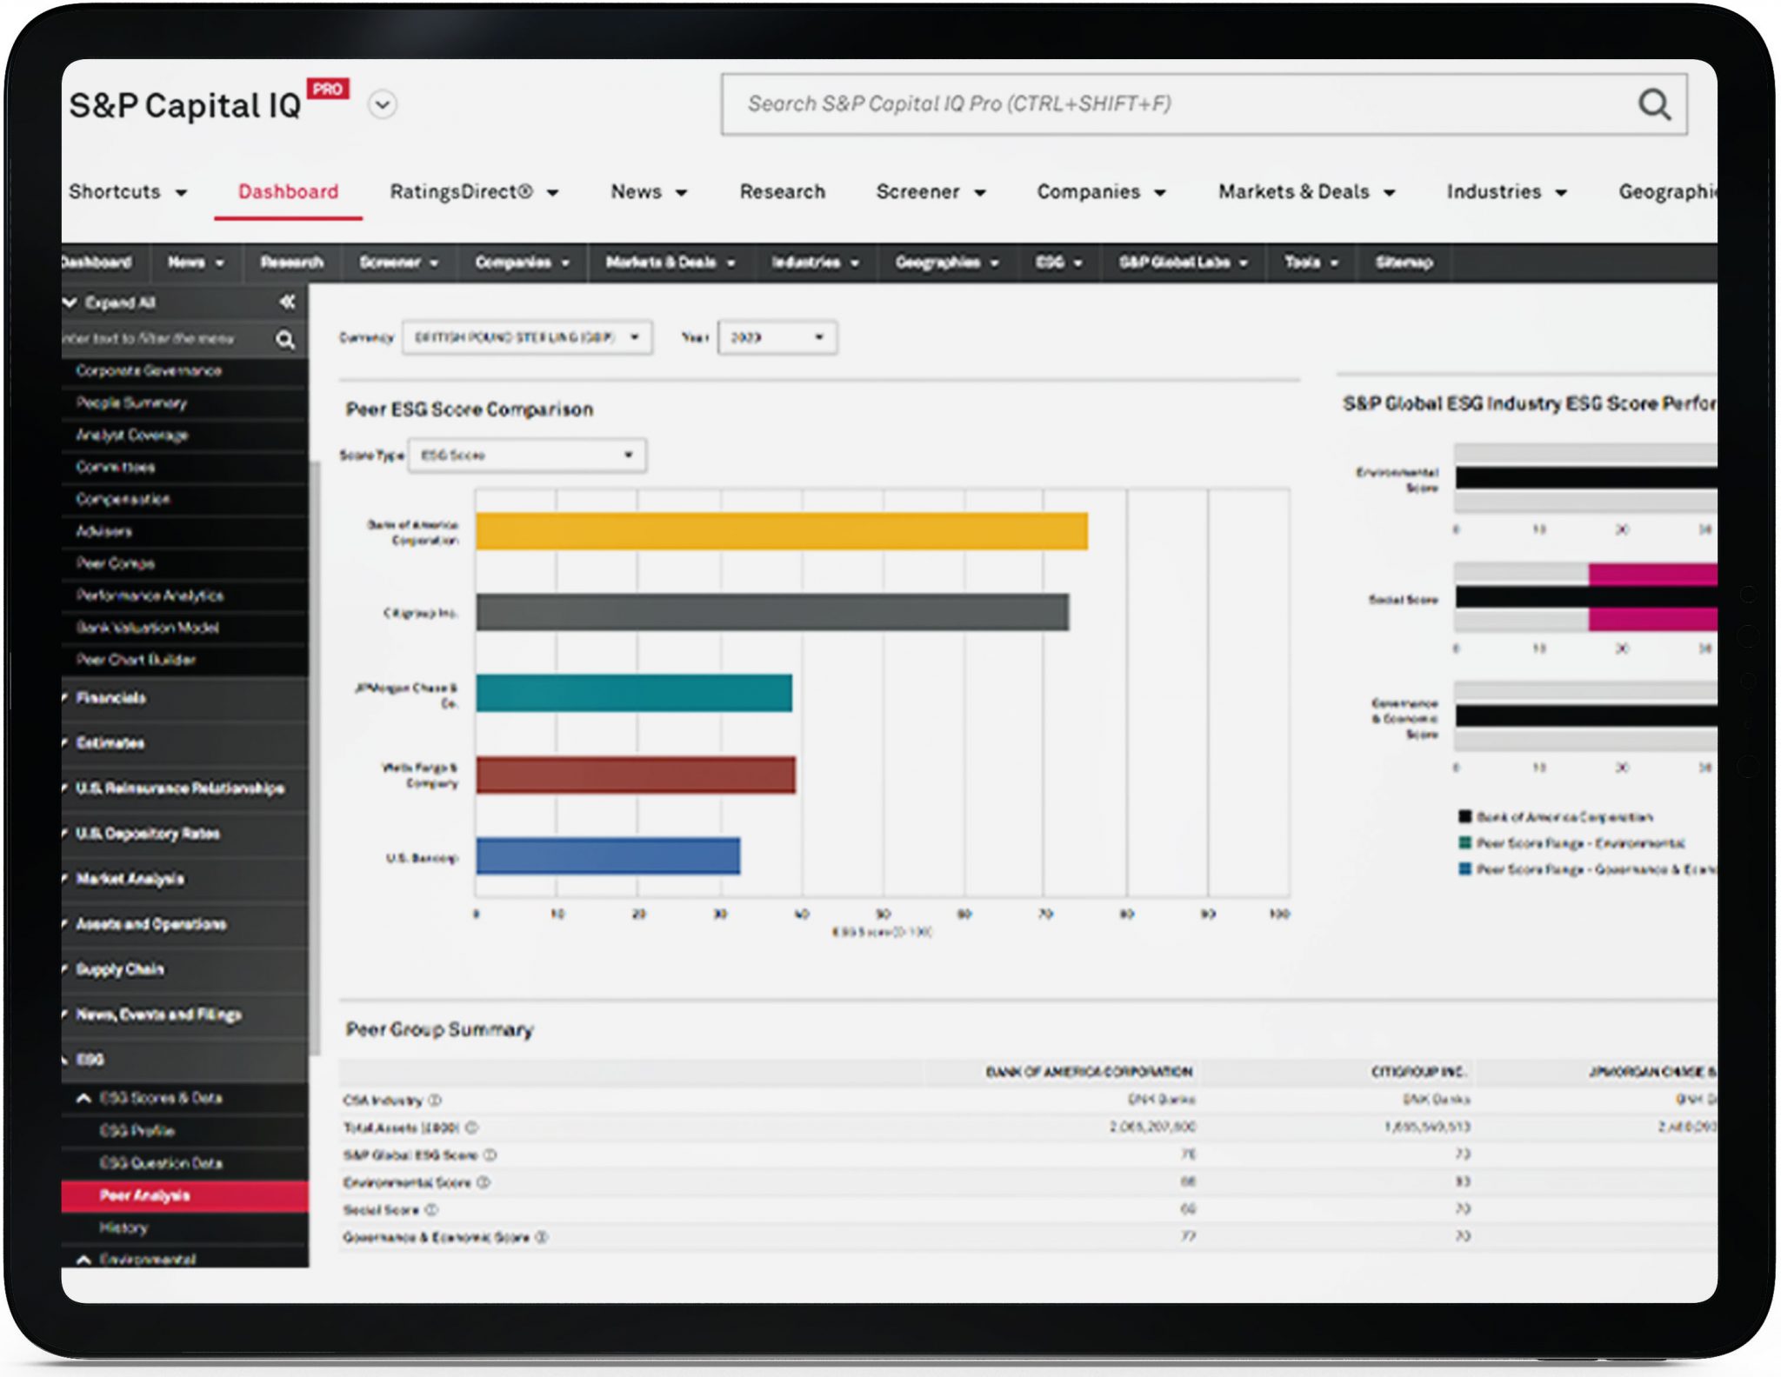Expand U.S. Reinsurance Relationships section
The width and height of the screenshot is (1781, 1377).
pos(184,788)
